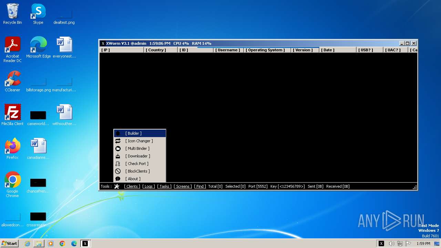The width and height of the screenshot is (441, 248).
Task: Select Check Port menu entry
Action: [140, 164]
